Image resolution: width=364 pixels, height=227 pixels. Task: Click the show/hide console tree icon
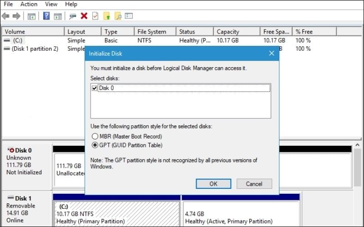pyautogui.click(x=31, y=16)
